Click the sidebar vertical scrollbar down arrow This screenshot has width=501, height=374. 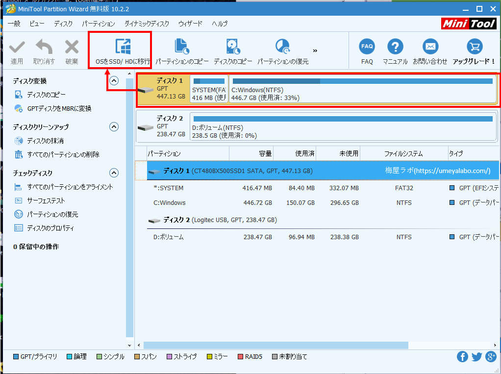click(x=129, y=345)
